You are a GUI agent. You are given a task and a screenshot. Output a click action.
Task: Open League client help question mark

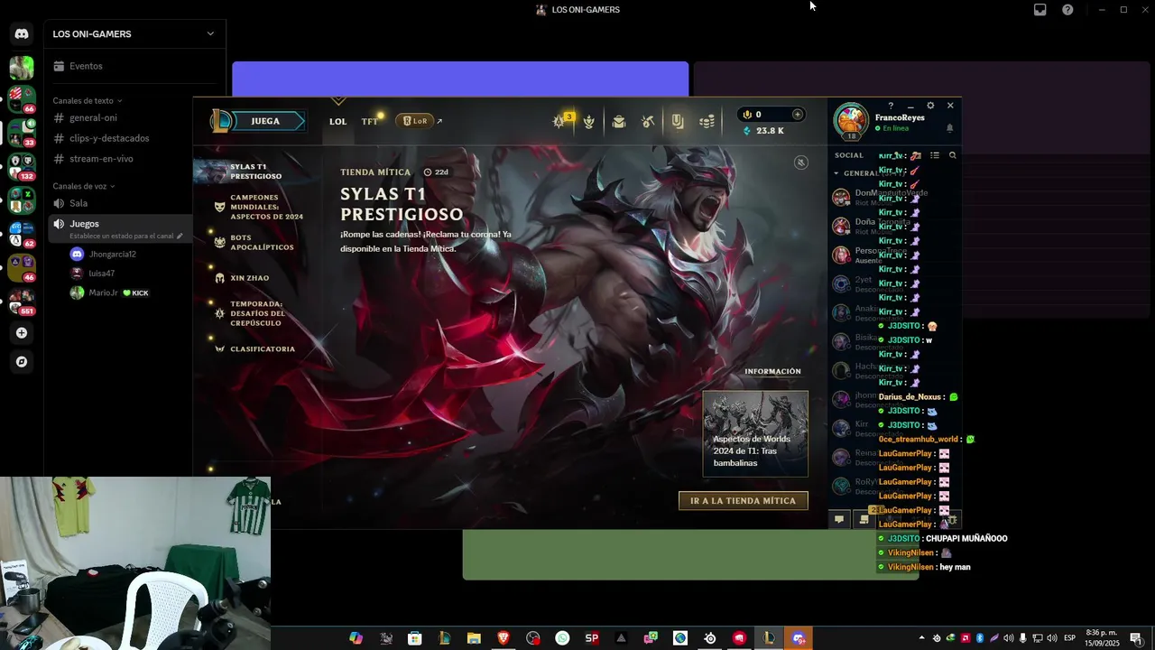[892, 106]
